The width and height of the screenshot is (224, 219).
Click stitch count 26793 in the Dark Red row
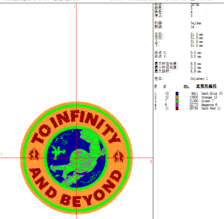[x=194, y=108]
